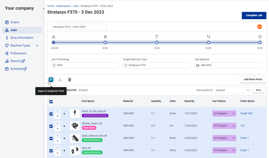Expand the eyes.stl row details
Image resolution: width=269 pixels, height=158 pixels.
coord(65,151)
